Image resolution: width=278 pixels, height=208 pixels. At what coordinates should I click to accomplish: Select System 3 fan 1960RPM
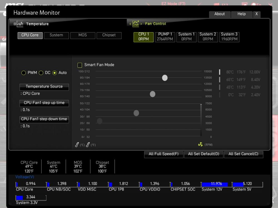229,37
